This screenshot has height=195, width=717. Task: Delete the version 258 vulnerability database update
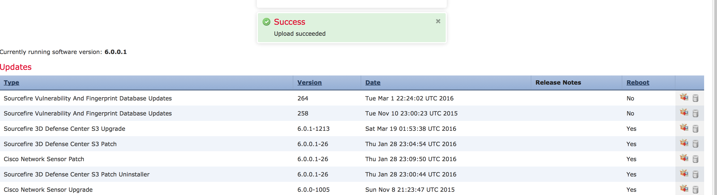(x=695, y=113)
